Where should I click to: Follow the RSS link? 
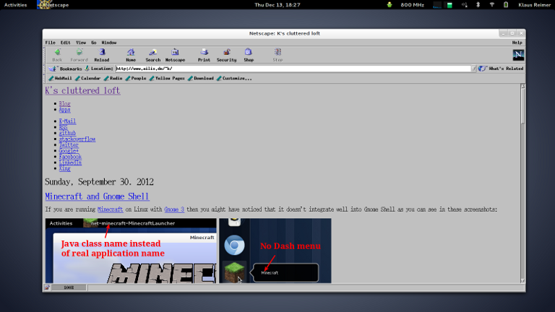[63, 127]
